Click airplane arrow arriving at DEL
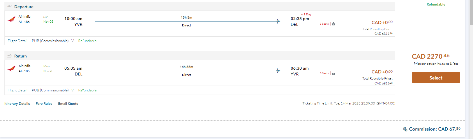The width and height of the screenshot is (473, 139). (278, 21)
